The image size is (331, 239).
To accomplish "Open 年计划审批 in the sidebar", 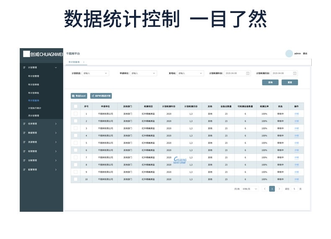I will pos(34,93).
